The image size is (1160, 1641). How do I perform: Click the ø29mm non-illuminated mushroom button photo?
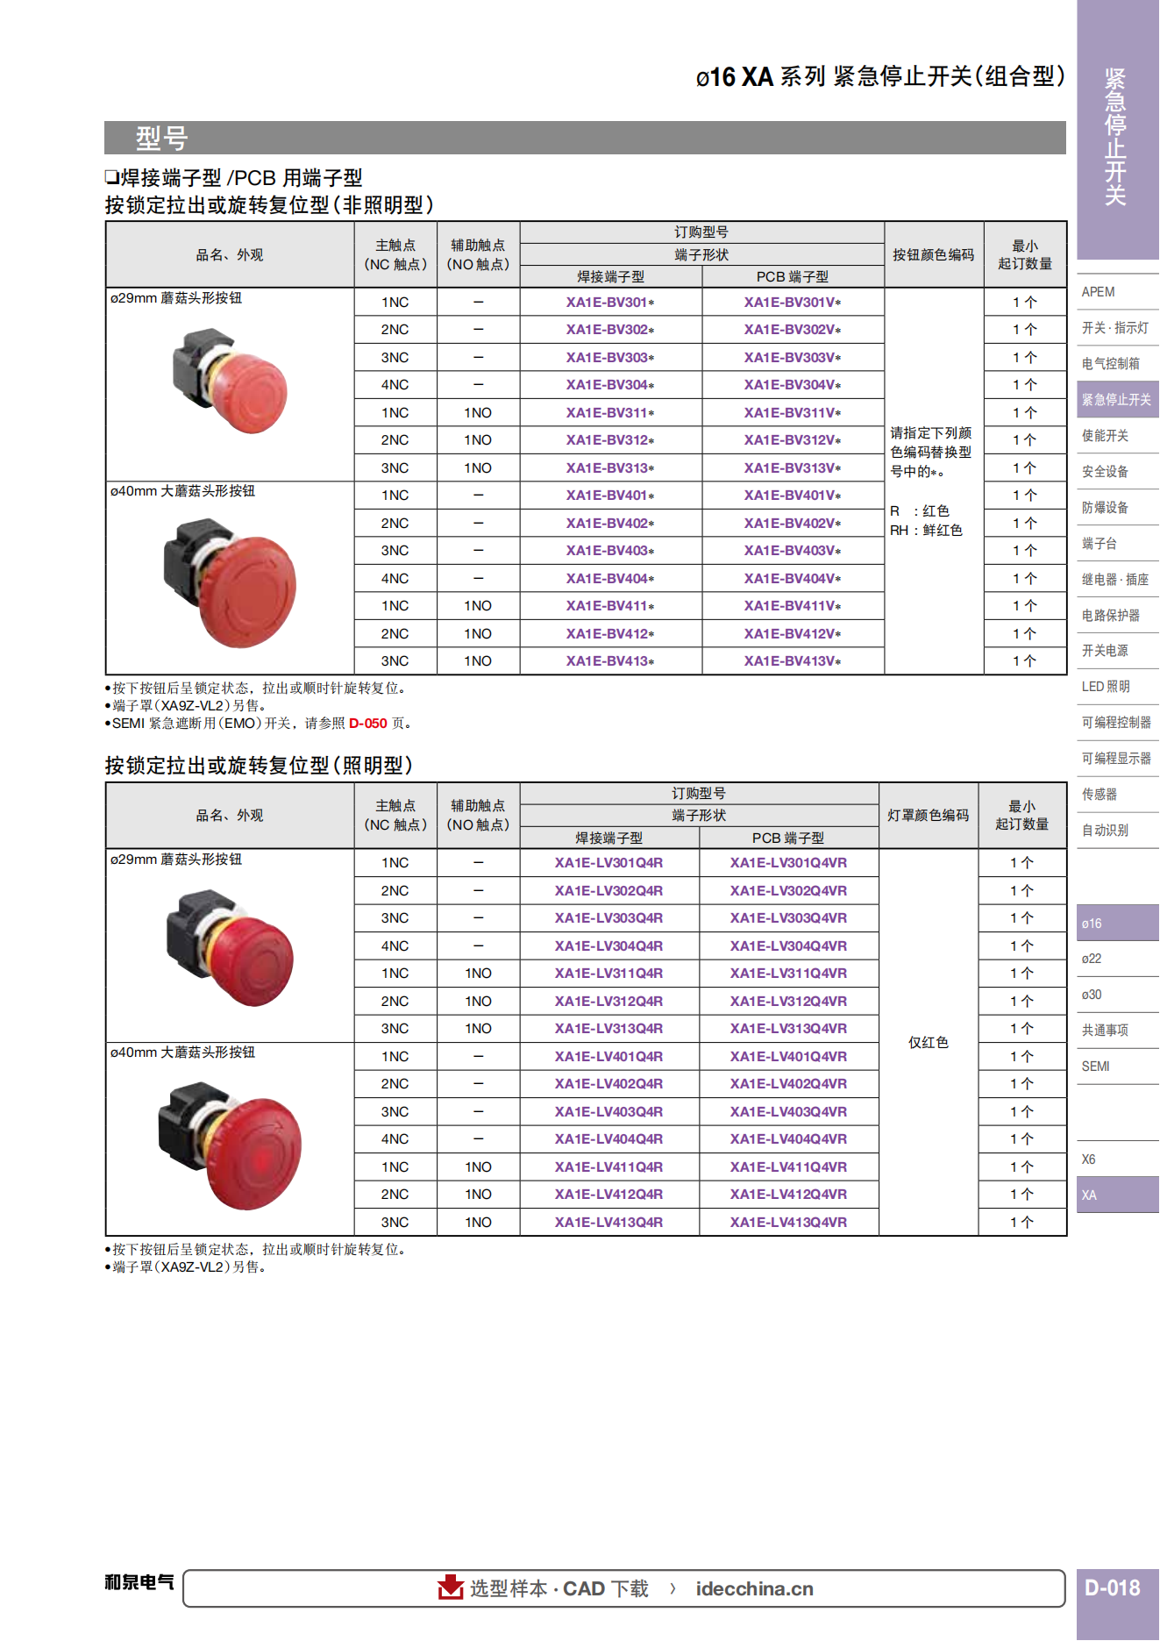(230, 381)
